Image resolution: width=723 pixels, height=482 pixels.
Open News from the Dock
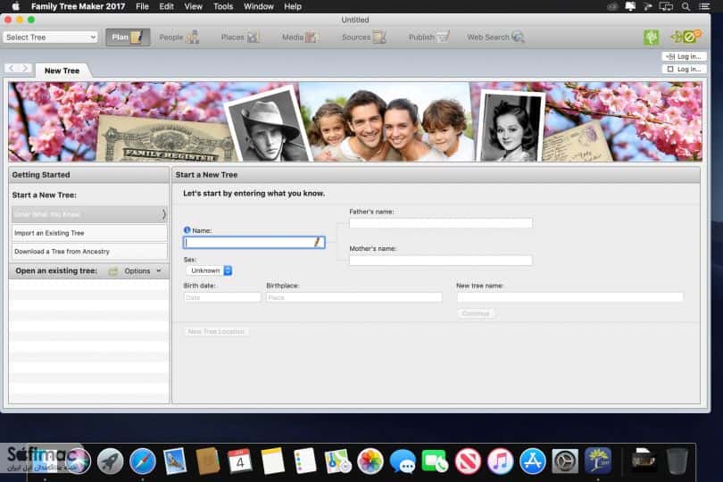point(468,461)
